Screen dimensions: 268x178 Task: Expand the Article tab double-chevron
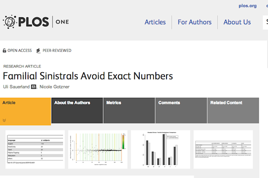pyautogui.click(x=4, y=120)
